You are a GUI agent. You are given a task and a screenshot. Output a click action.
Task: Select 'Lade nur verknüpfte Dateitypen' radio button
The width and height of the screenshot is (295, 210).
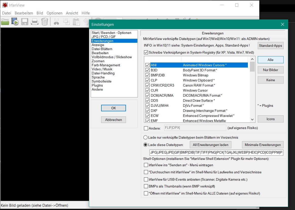pyautogui.click(x=145, y=137)
